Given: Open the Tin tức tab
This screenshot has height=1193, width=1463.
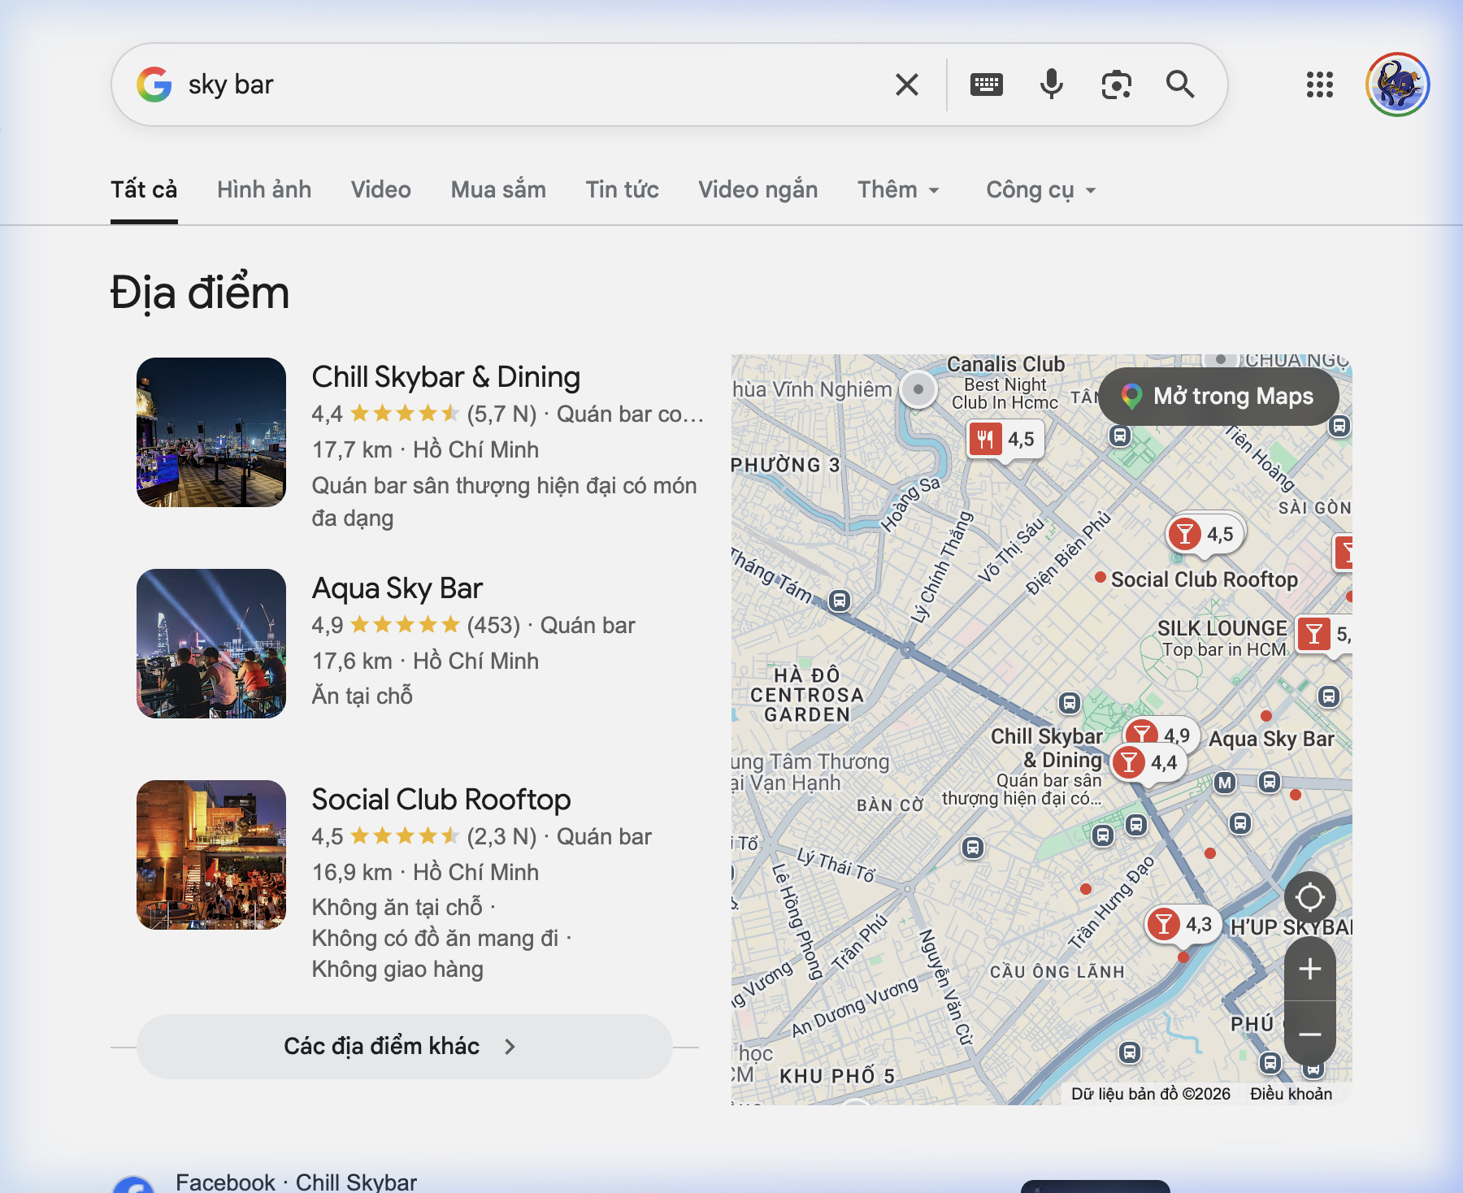Looking at the screenshot, I should [x=623, y=190].
